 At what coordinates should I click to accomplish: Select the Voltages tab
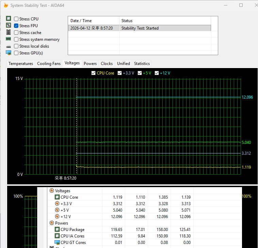(x=72, y=63)
